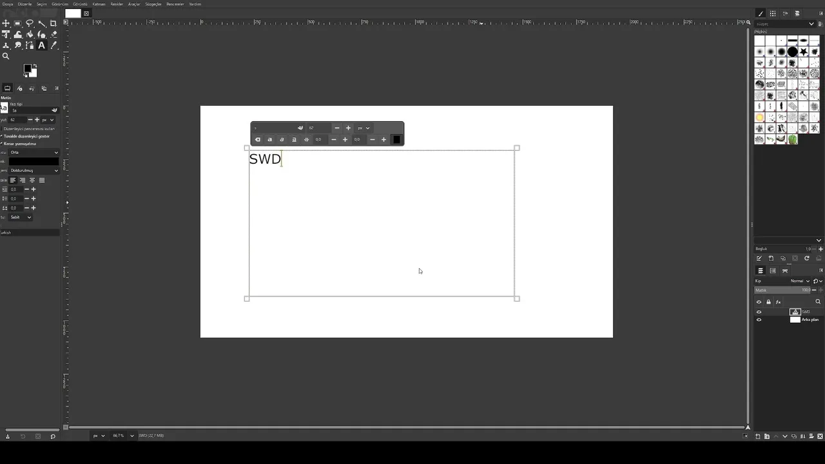Click the add layer mask icon
The width and height of the screenshot is (825, 464).
[811, 436]
